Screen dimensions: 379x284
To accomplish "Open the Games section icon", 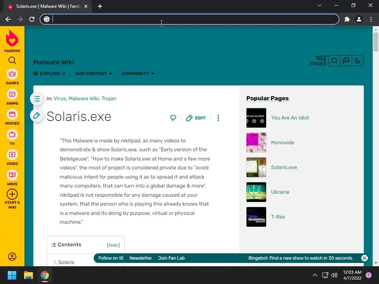I will (12, 74).
